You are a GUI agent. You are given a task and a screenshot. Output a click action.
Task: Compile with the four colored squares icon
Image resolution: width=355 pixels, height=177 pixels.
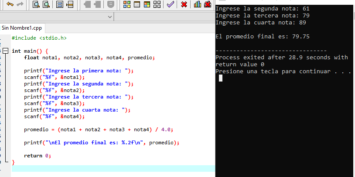click(127, 4)
